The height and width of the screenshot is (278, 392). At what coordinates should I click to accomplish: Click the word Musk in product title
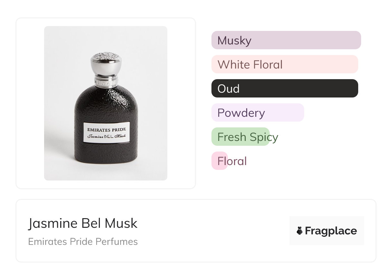123,223
